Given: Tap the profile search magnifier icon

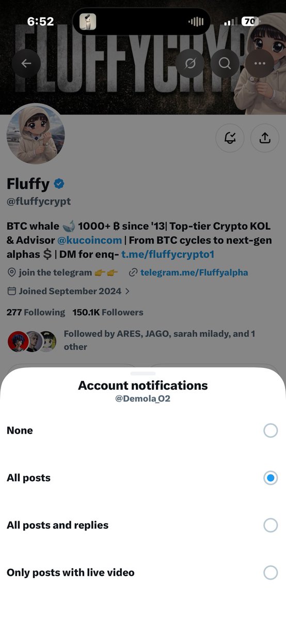Looking at the screenshot, I should click(x=225, y=63).
